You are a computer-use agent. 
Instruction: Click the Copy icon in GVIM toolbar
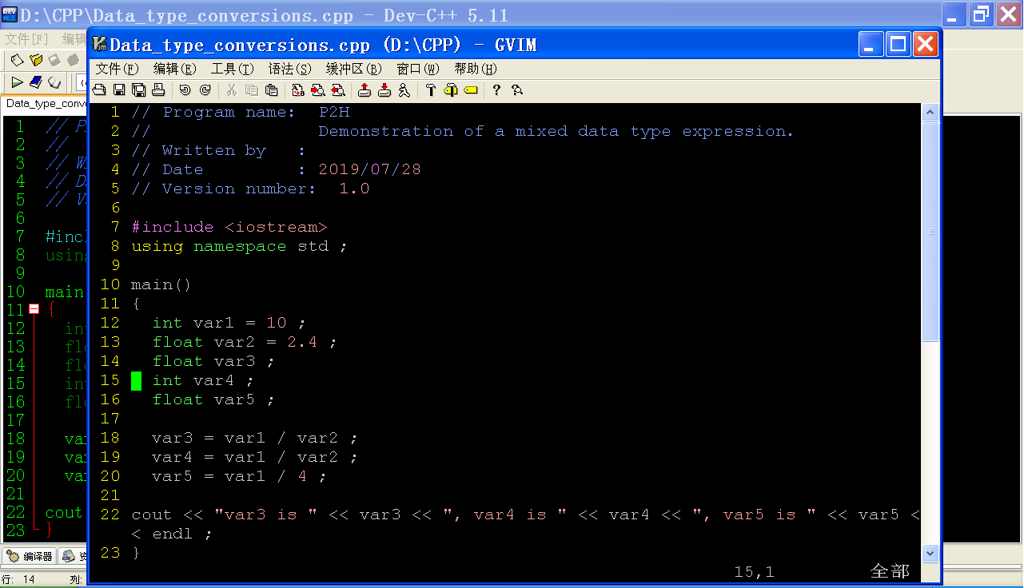(x=252, y=90)
